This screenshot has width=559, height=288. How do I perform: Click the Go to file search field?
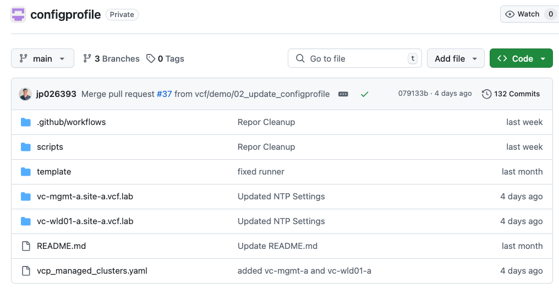[x=354, y=58]
